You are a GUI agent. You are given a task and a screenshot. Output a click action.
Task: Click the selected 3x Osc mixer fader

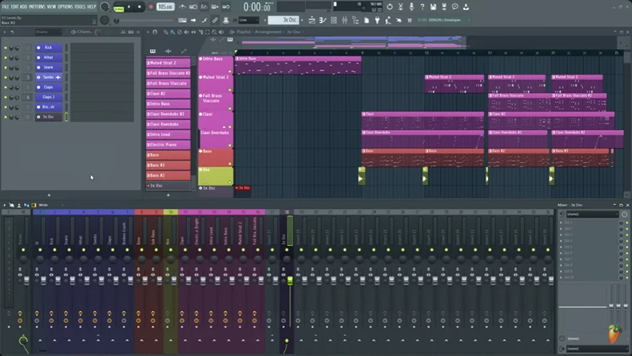[x=290, y=281]
